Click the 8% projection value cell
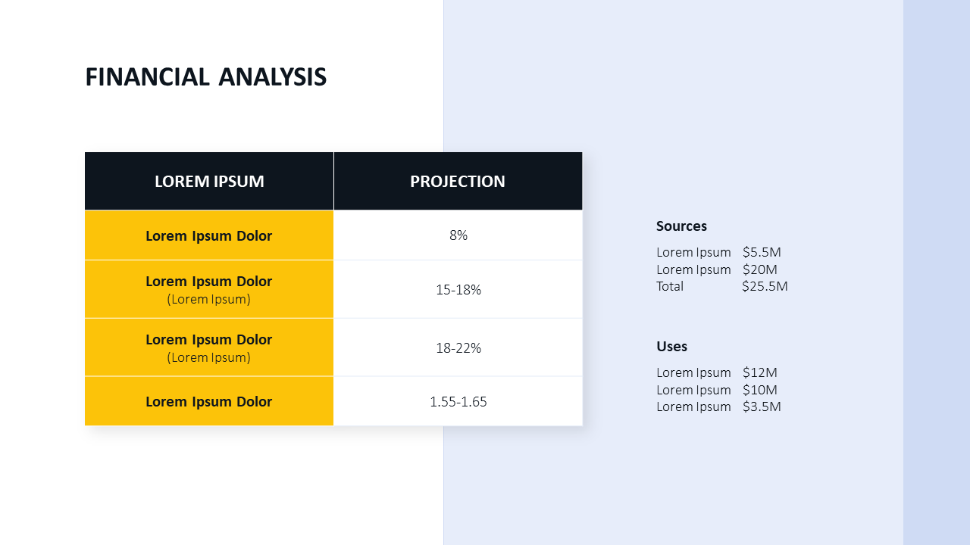The image size is (970, 545). coord(458,235)
